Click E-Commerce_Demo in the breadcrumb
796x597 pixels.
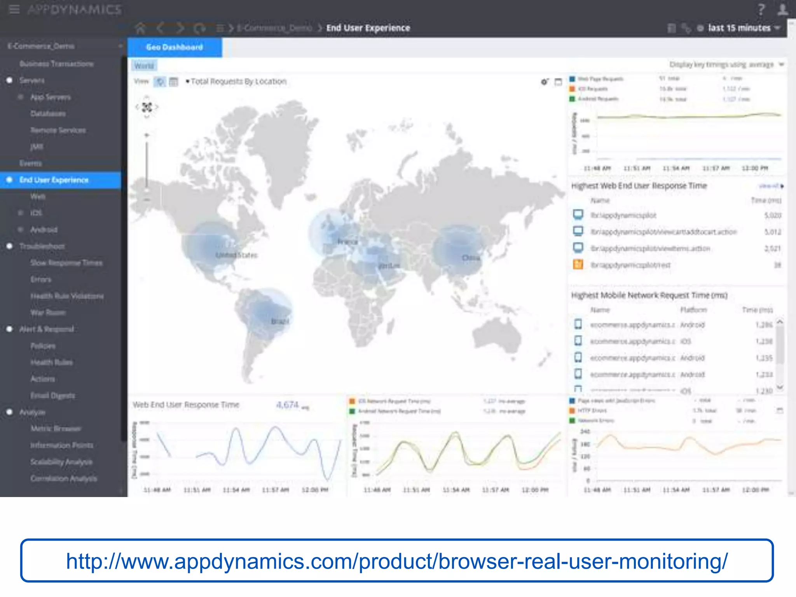(274, 28)
